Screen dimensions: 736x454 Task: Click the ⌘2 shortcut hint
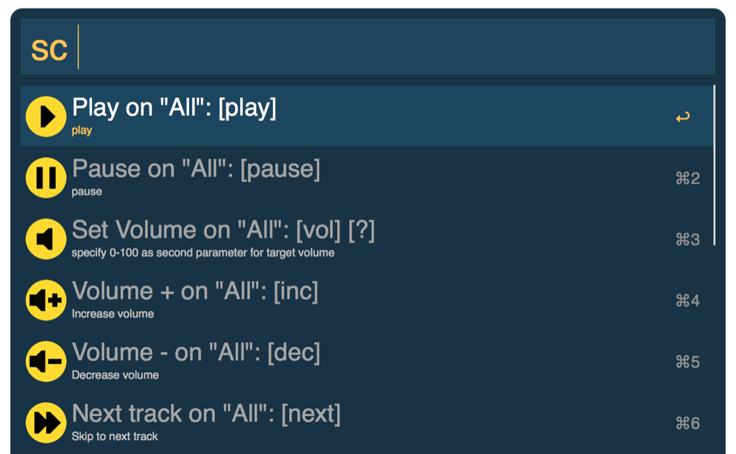click(x=687, y=178)
